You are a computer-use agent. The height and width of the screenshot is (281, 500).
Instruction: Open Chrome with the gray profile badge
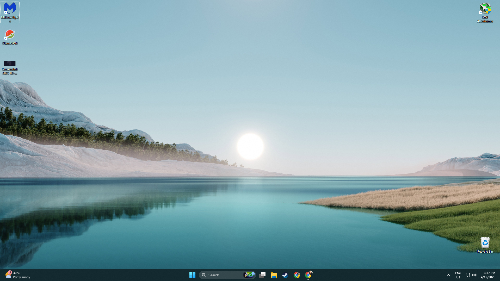pyautogui.click(x=297, y=275)
